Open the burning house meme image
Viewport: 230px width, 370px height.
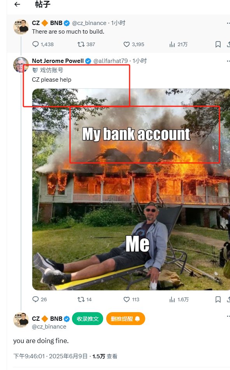click(131, 189)
